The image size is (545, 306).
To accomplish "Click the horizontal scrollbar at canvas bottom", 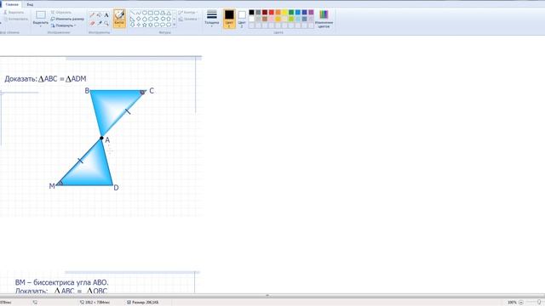I will coord(267,296).
